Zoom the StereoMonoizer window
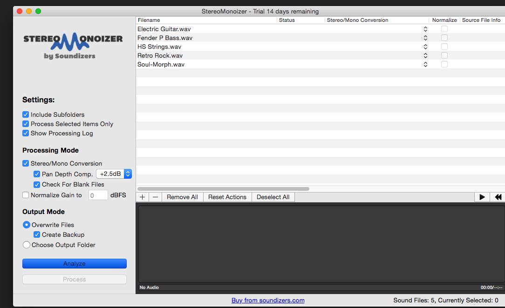Image resolution: width=505 pixels, height=308 pixels. pyautogui.click(x=38, y=11)
